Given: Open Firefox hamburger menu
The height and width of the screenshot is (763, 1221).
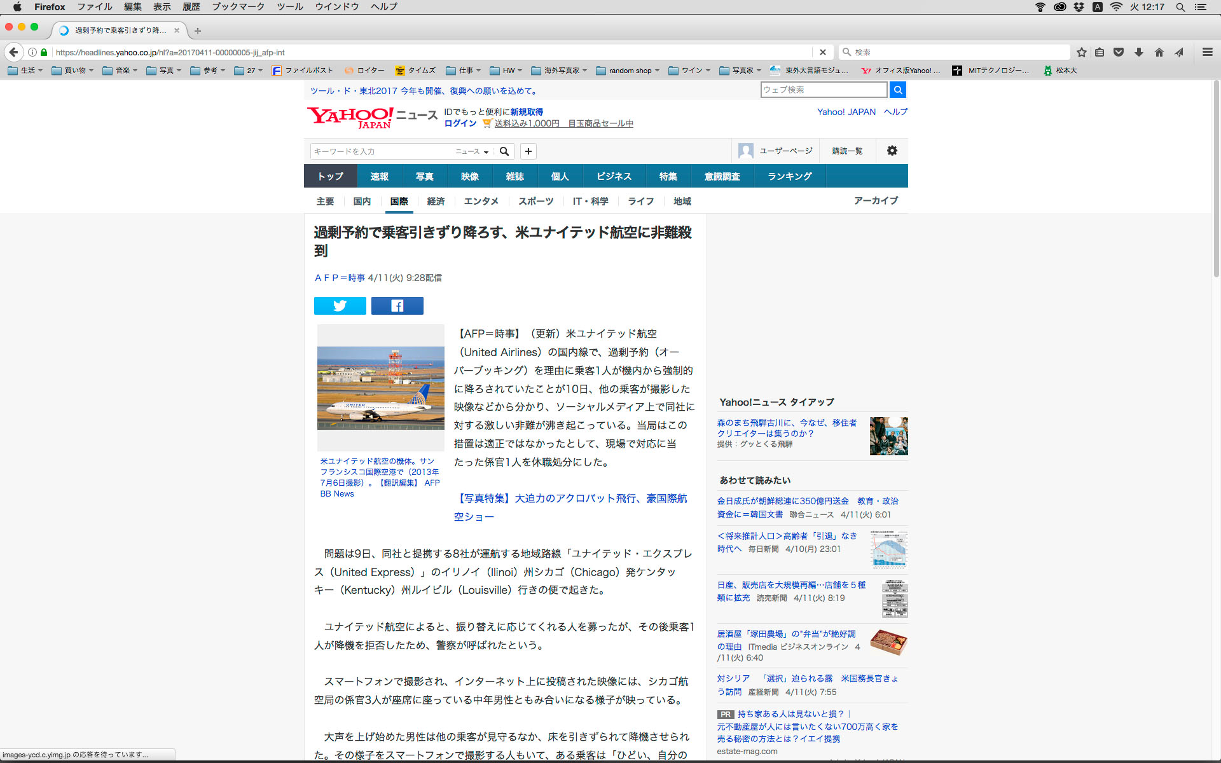Looking at the screenshot, I should tap(1207, 52).
